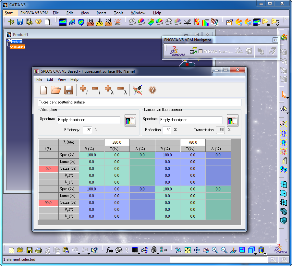Open Absorption spectrum editor icon
The height and width of the screenshot is (266, 292).
click(130, 121)
